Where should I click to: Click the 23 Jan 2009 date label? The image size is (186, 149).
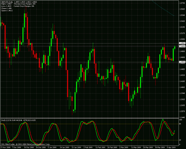point(76,148)
